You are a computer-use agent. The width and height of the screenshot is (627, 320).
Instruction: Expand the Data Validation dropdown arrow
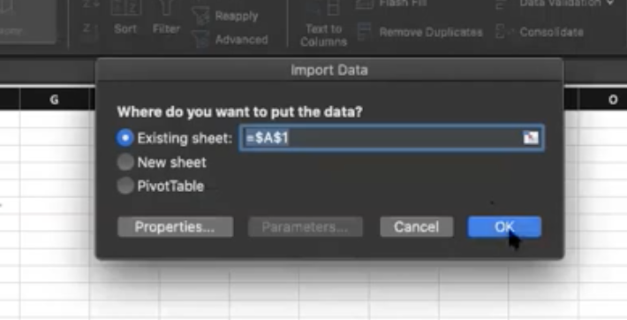pyautogui.click(x=610, y=4)
